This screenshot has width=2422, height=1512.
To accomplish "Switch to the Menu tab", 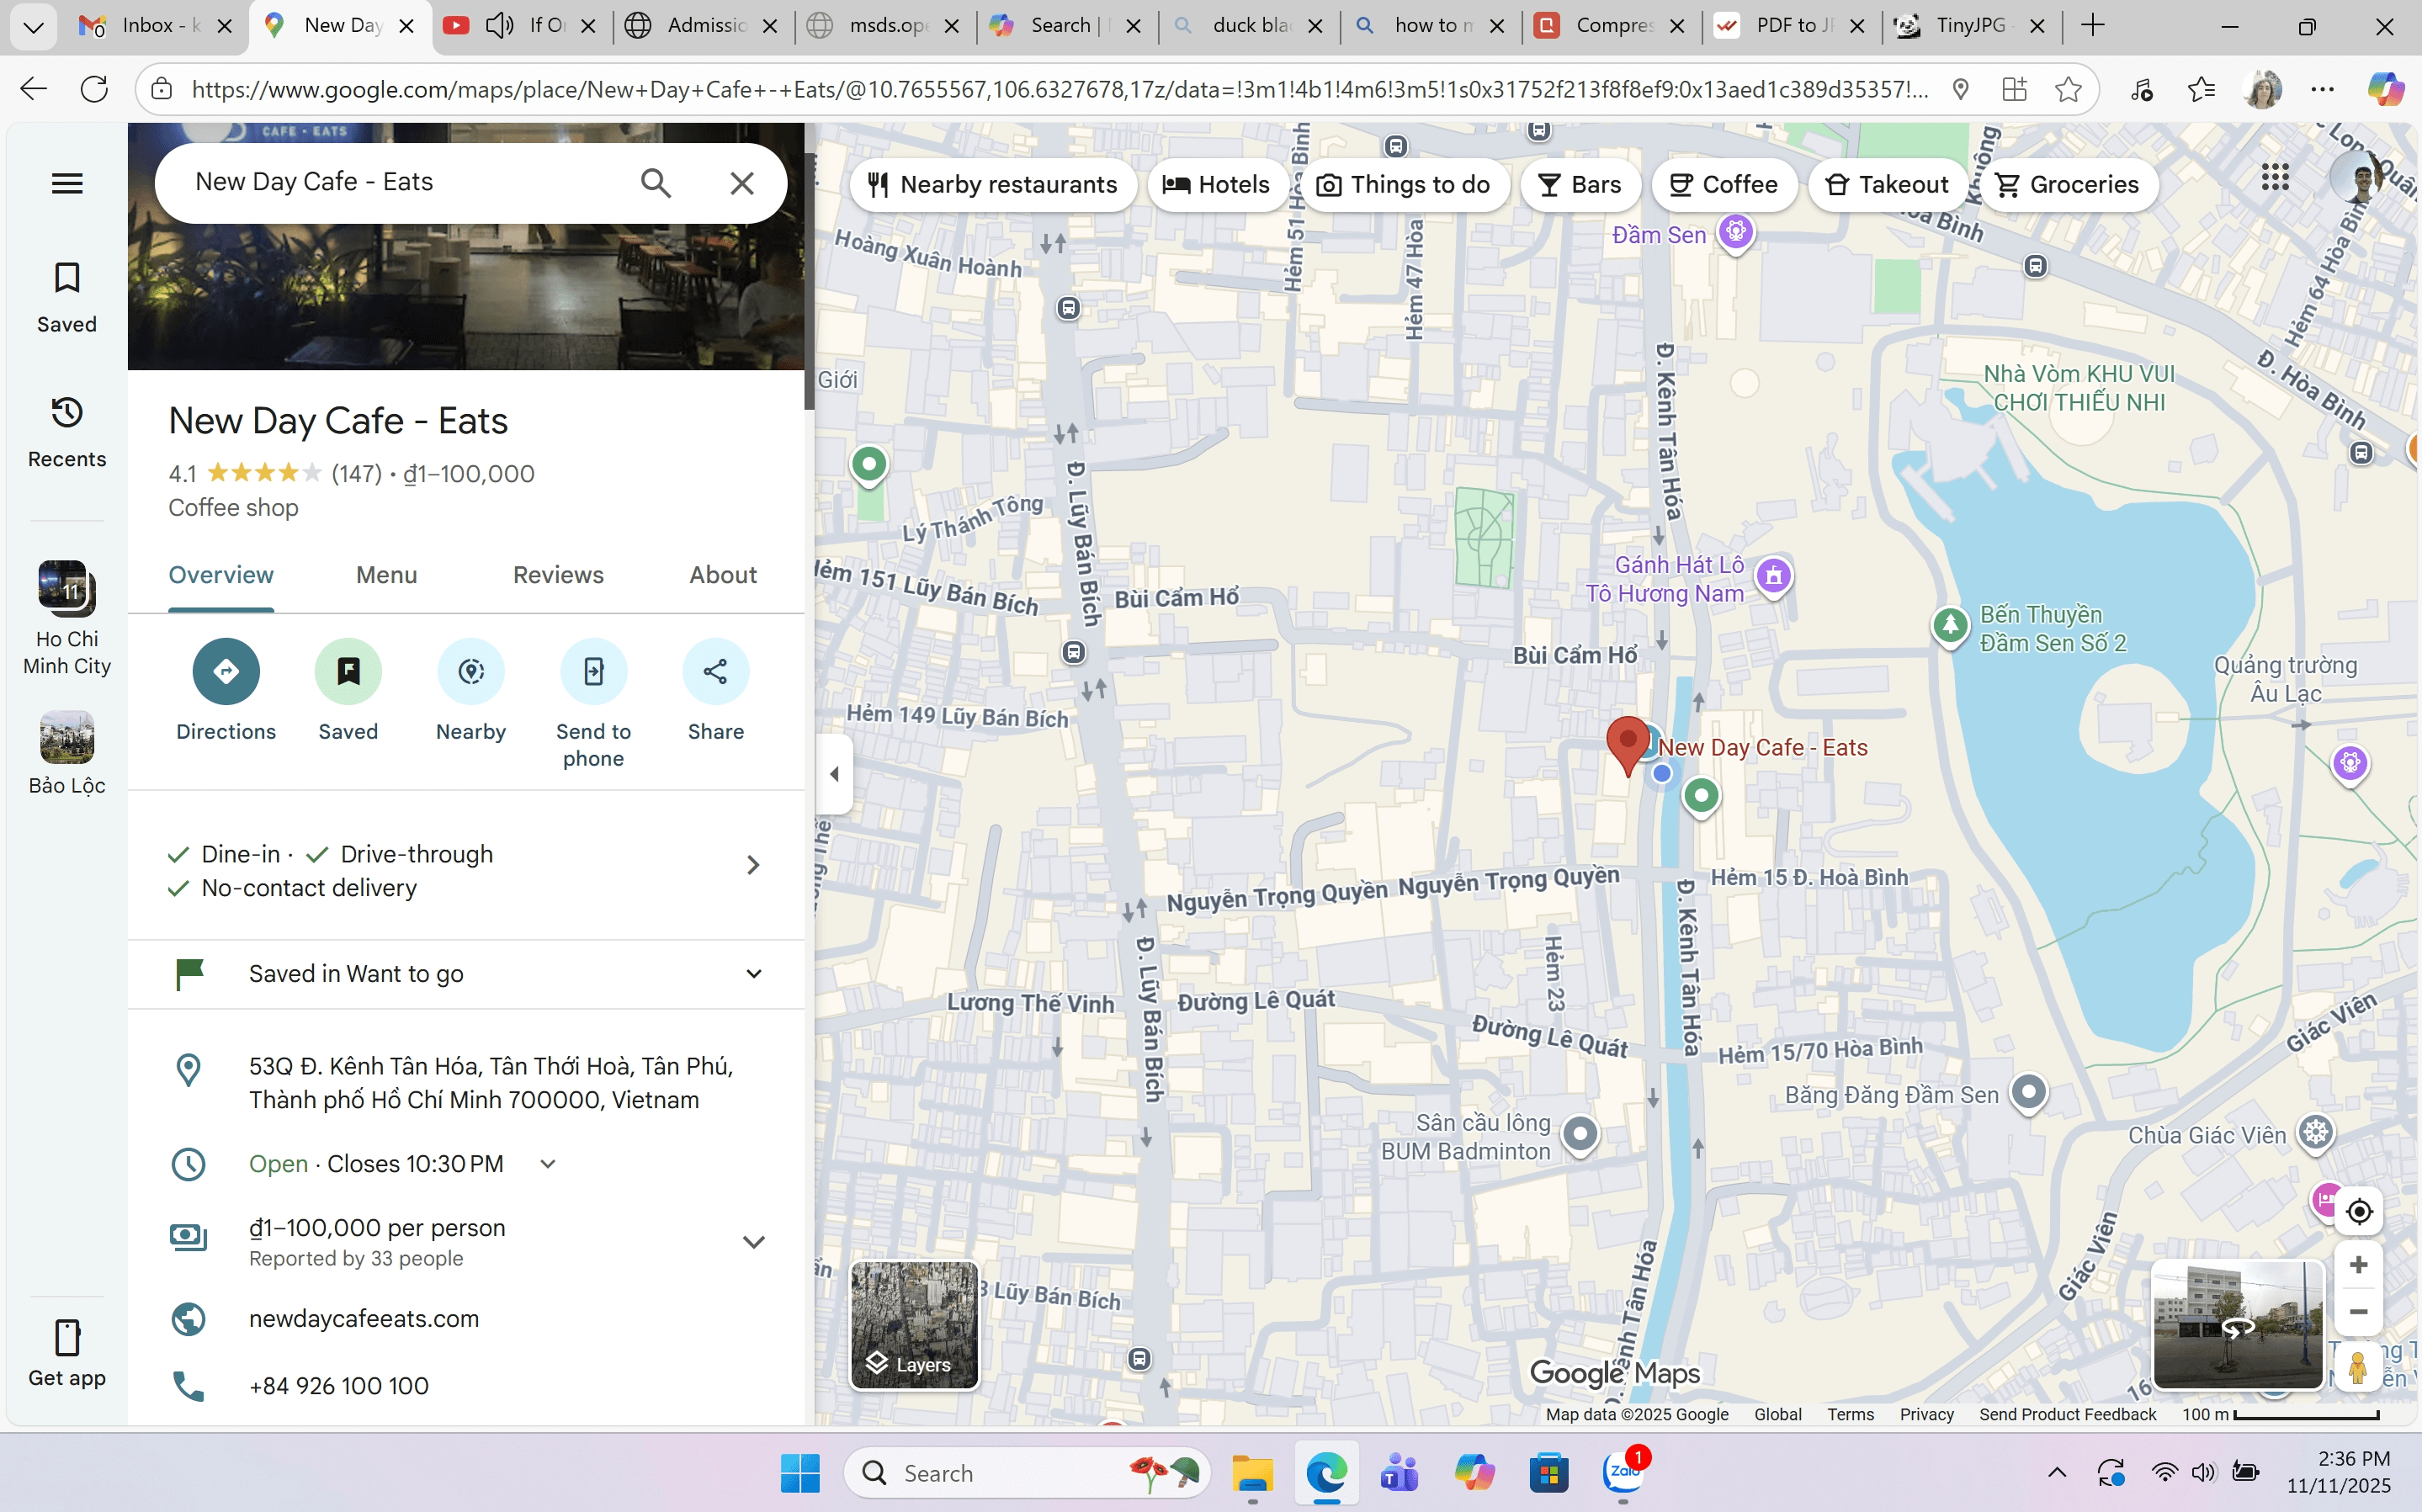I will click(x=386, y=575).
